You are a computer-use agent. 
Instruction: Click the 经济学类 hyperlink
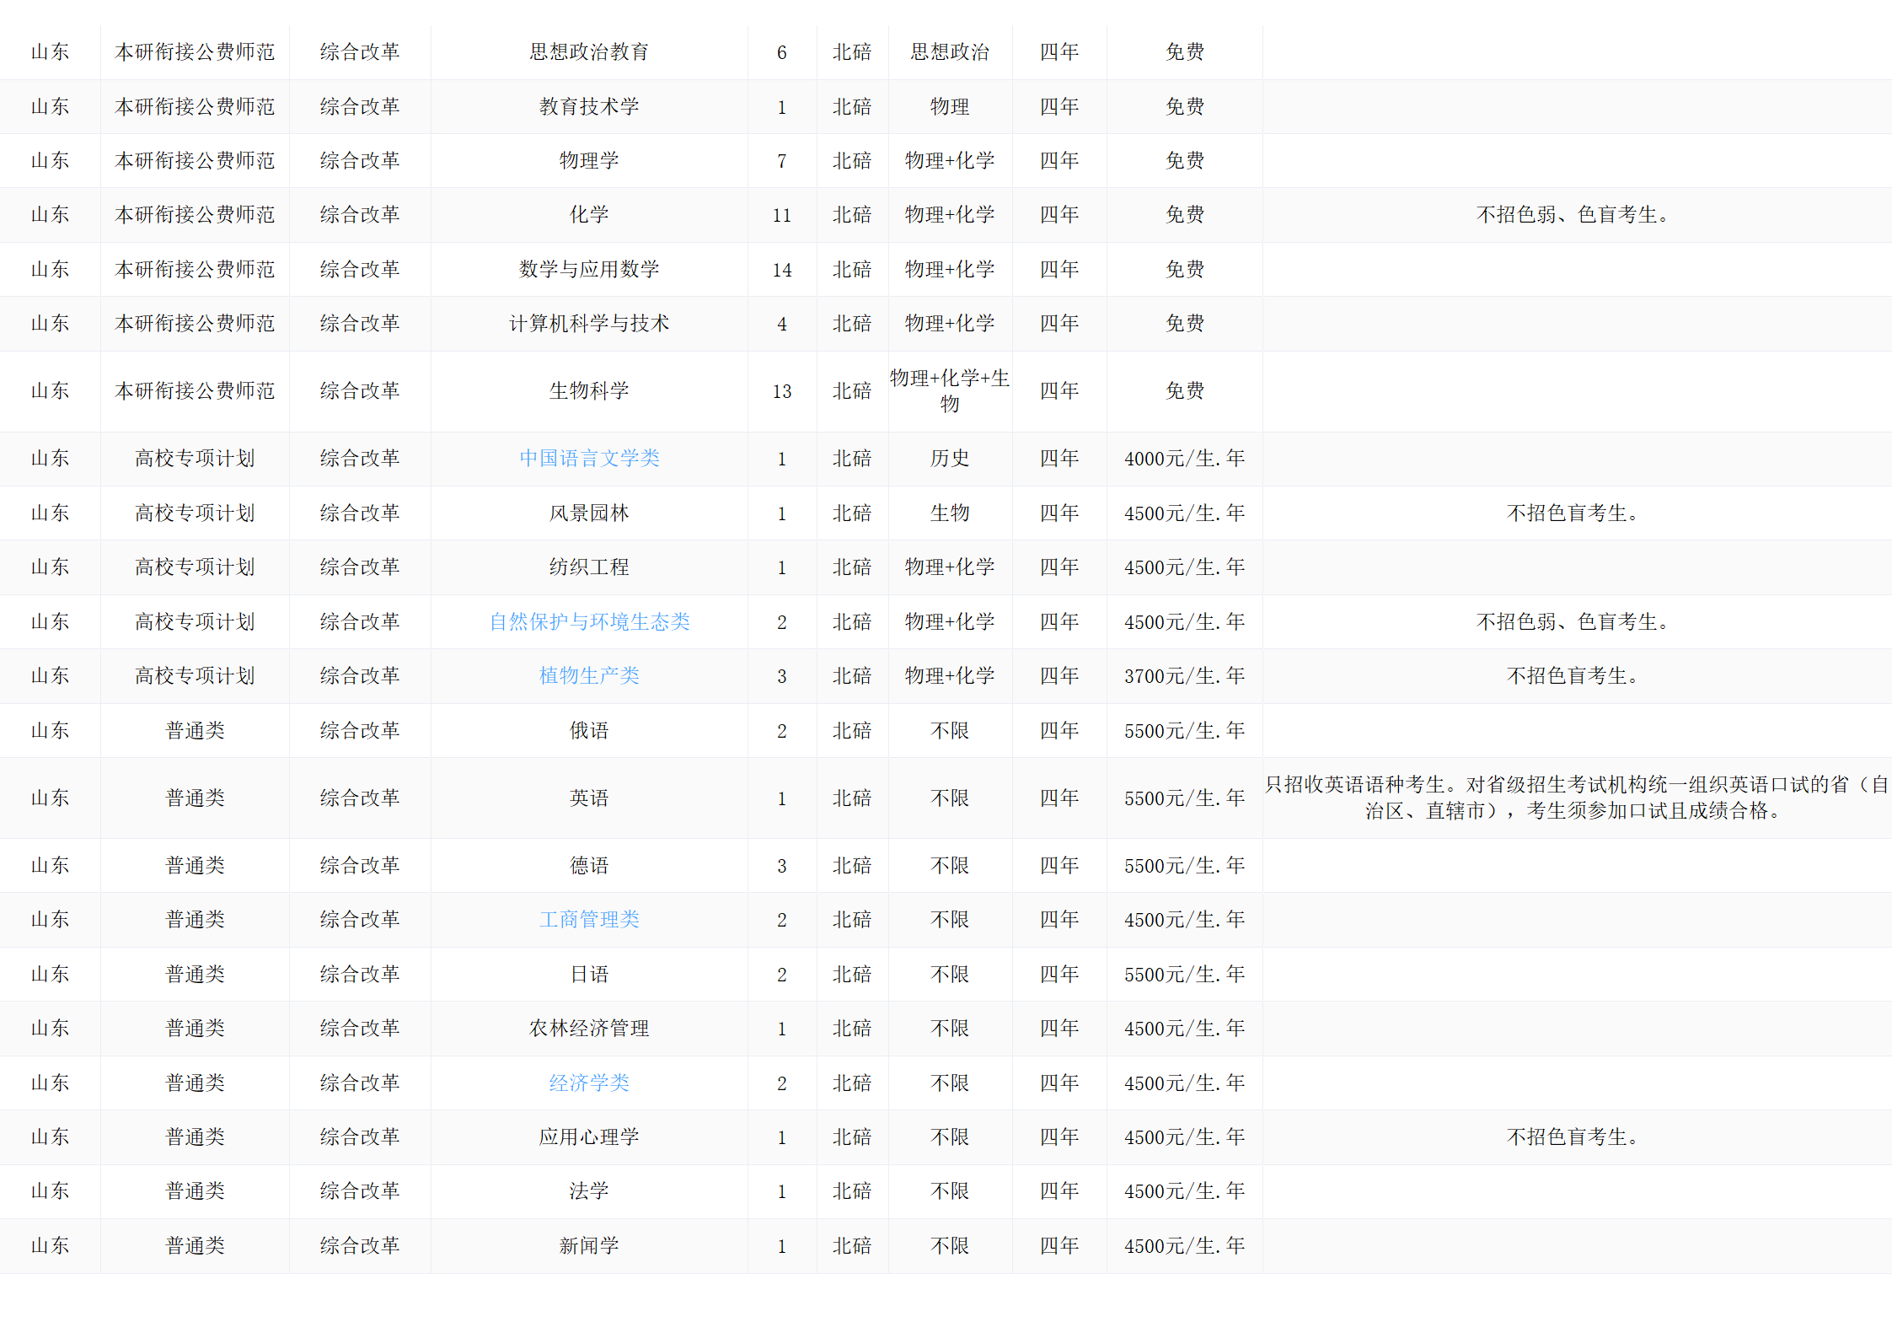click(589, 1083)
